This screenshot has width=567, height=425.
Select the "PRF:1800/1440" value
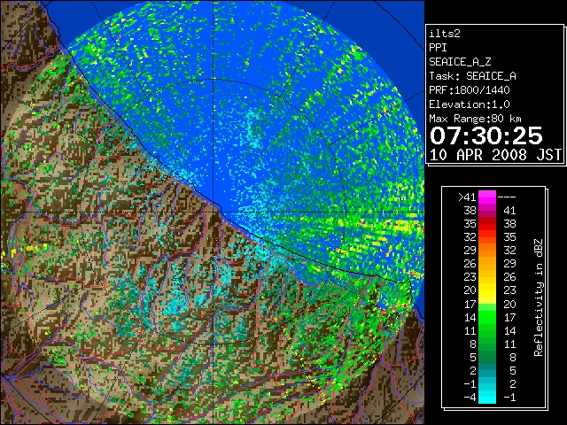pos(470,90)
